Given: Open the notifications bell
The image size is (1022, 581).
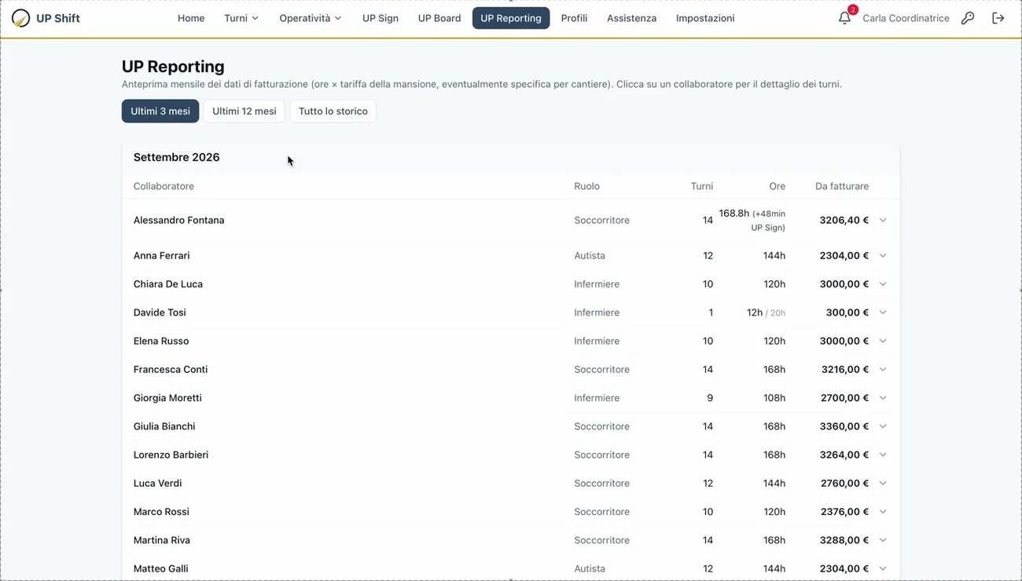Looking at the screenshot, I should pos(844,18).
